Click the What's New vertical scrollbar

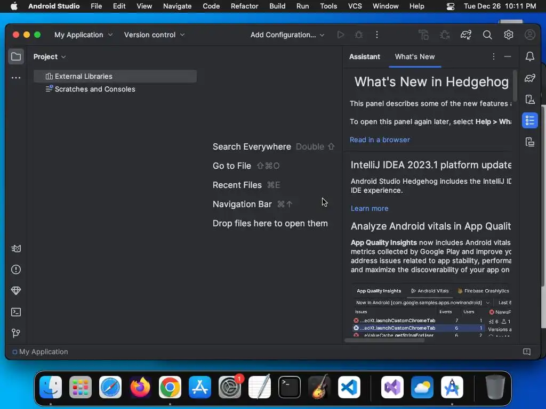pyautogui.click(x=515, y=86)
